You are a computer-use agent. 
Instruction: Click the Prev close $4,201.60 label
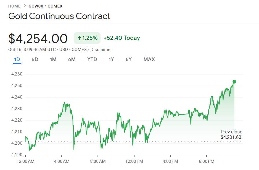[231, 135]
